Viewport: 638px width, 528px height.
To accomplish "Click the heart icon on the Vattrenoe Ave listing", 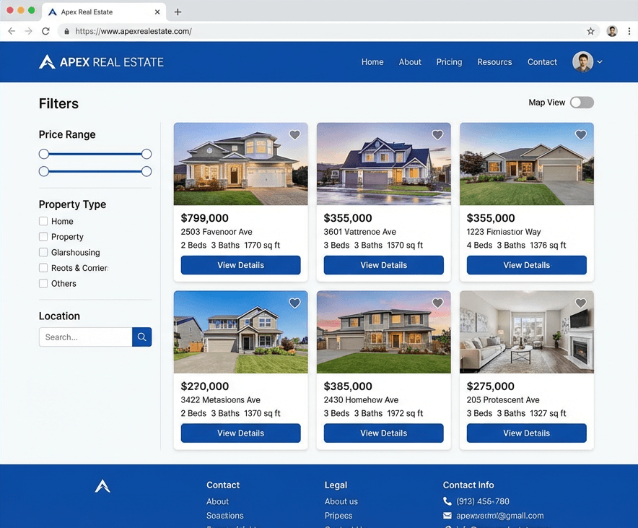I will coord(437,135).
